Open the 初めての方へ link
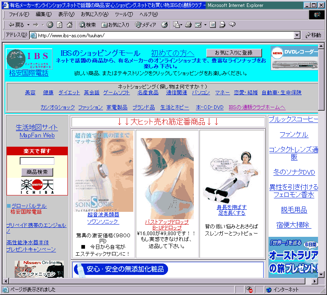The height and width of the screenshot is (295, 327). pyautogui.click(x=172, y=53)
